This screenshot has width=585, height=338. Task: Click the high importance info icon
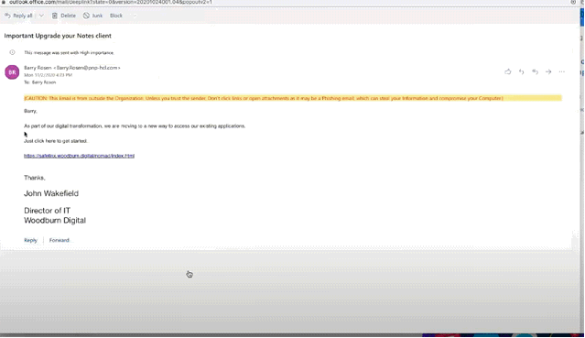pyautogui.click(x=12, y=52)
